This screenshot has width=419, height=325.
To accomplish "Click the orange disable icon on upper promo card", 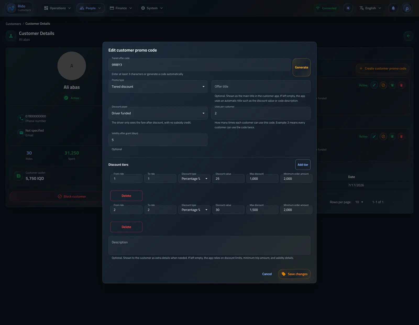I will [383, 85].
